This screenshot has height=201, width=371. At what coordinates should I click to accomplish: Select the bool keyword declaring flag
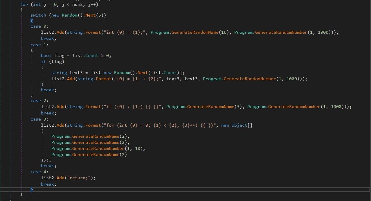tap(46, 55)
